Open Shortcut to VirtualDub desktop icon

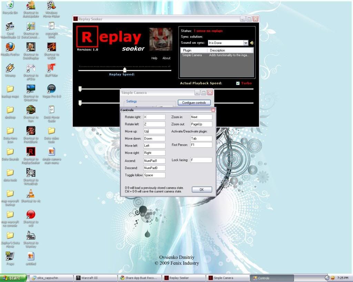31,177
